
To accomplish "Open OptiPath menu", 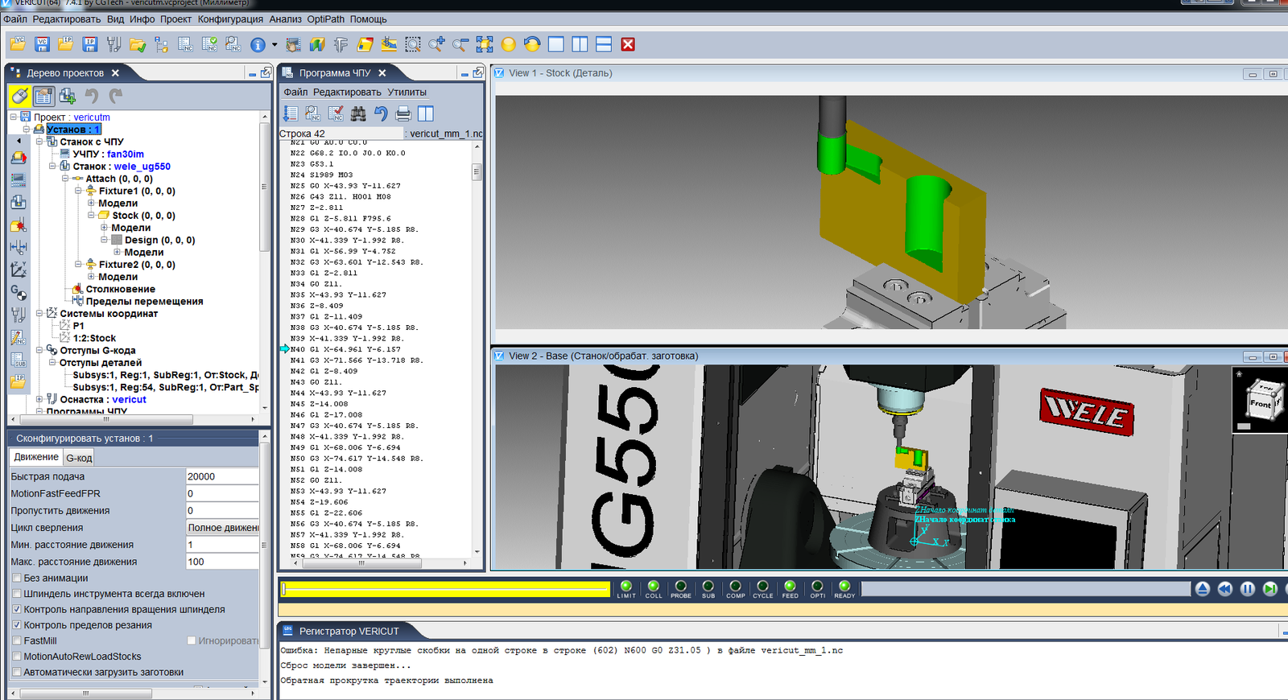I will (325, 19).
